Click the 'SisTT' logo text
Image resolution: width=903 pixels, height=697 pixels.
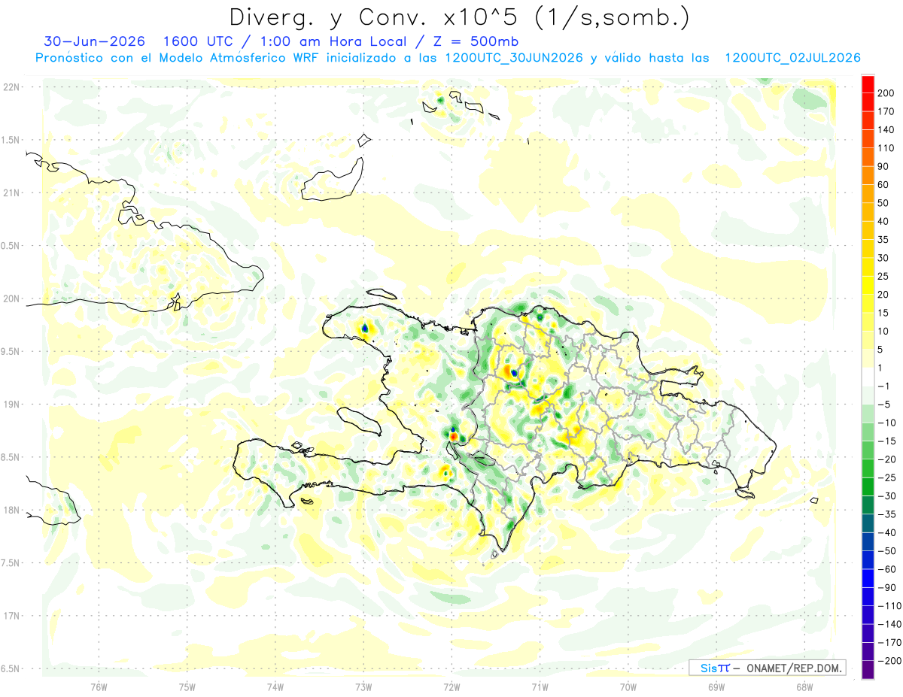click(715, 668)
